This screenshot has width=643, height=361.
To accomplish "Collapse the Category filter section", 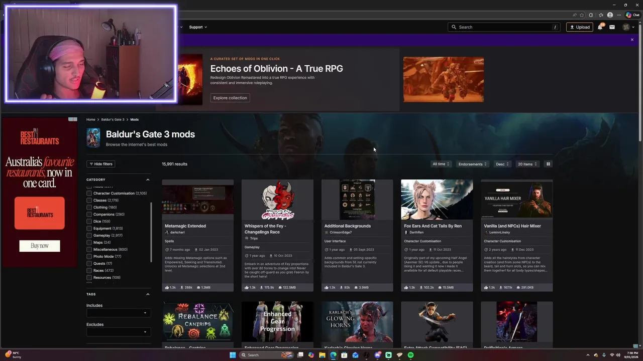I will [148, 179].
